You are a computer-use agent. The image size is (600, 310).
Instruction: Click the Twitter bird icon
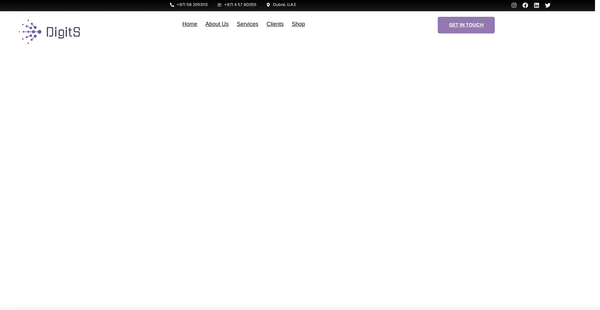coord(547,5)
